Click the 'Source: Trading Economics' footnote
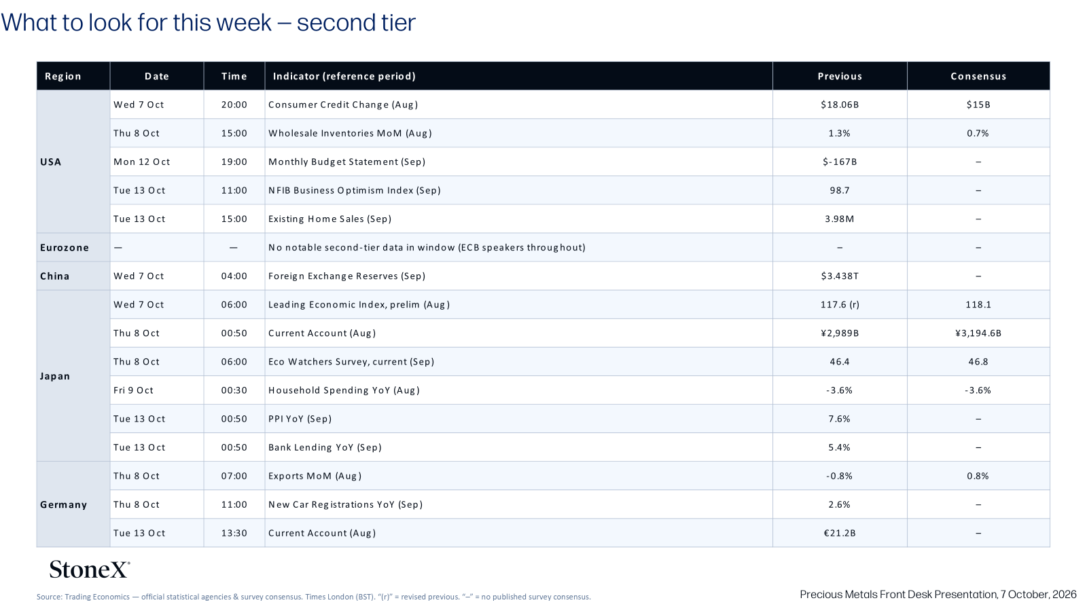The height and width of the screenshot is (611, 1087). pyautogui.click(x=314, y=597)
